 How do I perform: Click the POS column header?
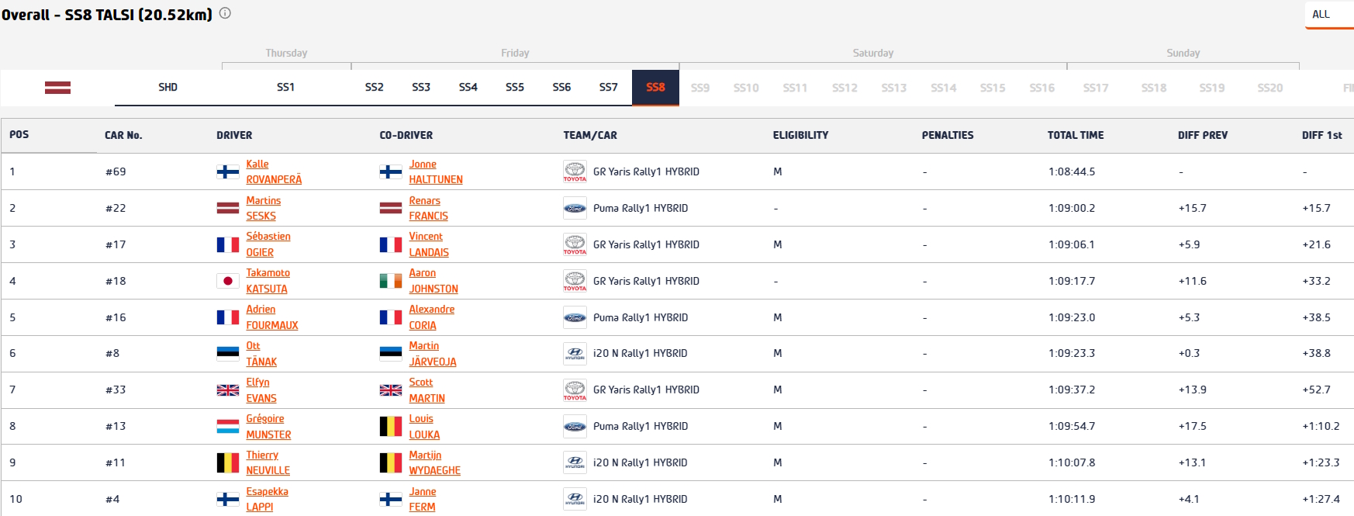(x=19, y=134)
